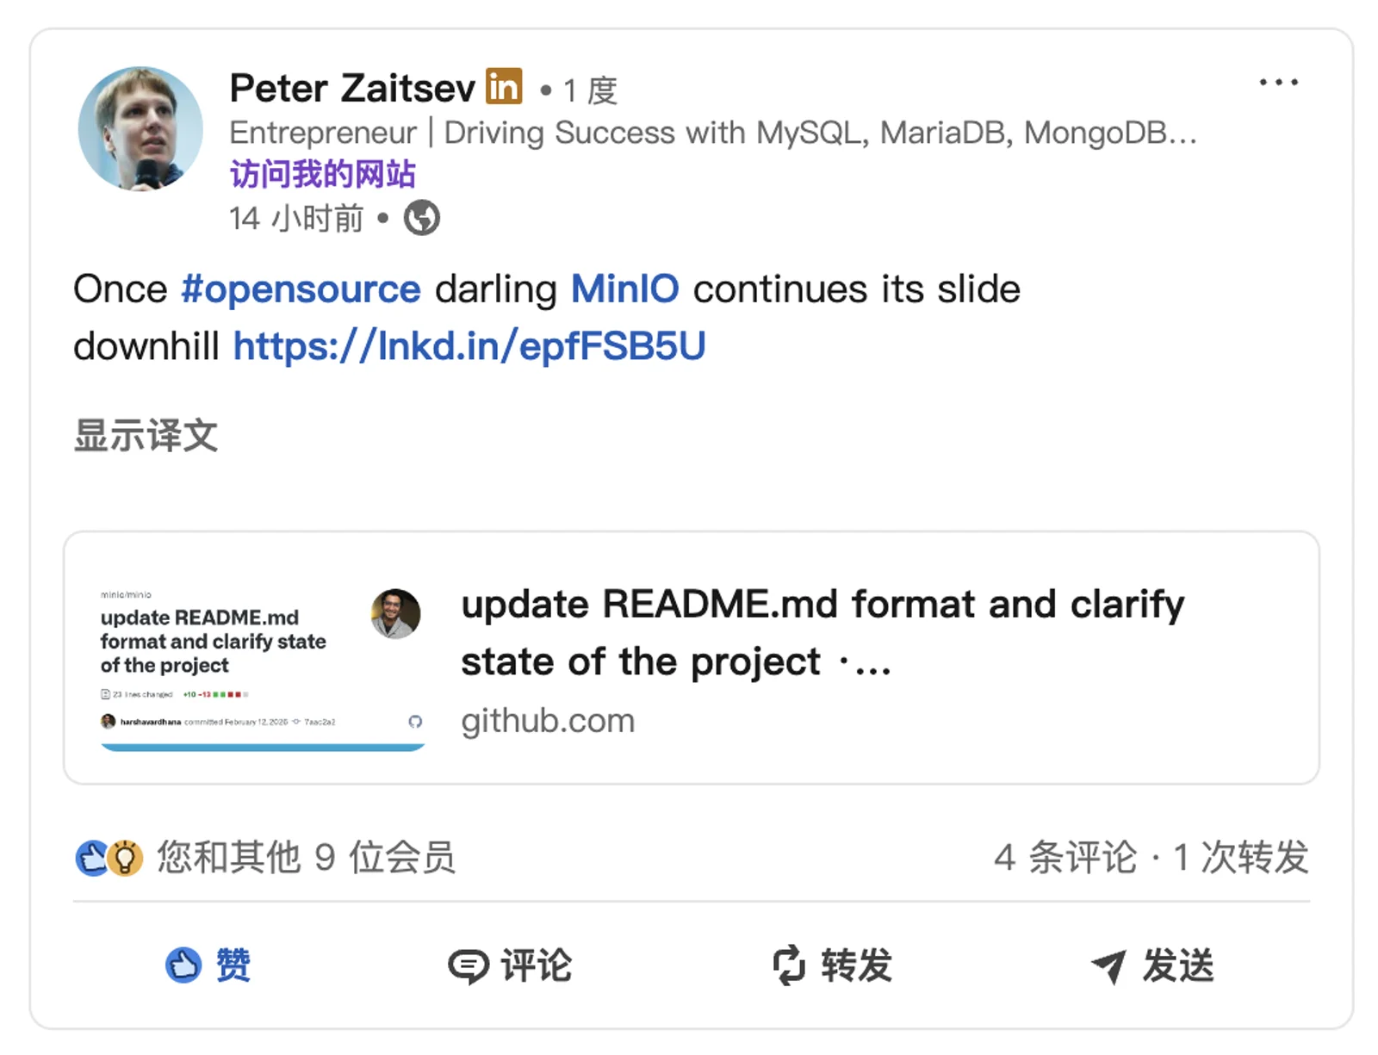This screenshot has height=1055, width=1378.
Task: Click the #opensource hashtag
Action: click(301, 289)
